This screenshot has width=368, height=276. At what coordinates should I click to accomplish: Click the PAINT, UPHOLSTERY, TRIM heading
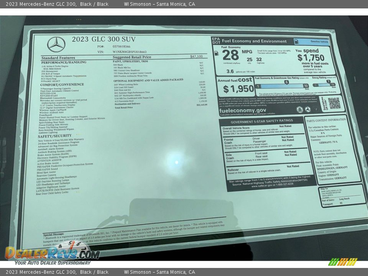[x=130, y=61]
